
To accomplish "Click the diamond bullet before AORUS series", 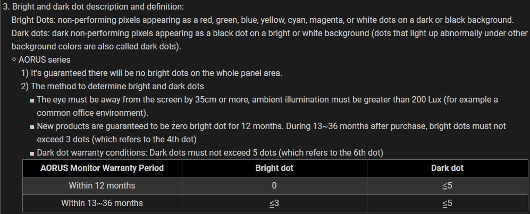I will (14, 59).
